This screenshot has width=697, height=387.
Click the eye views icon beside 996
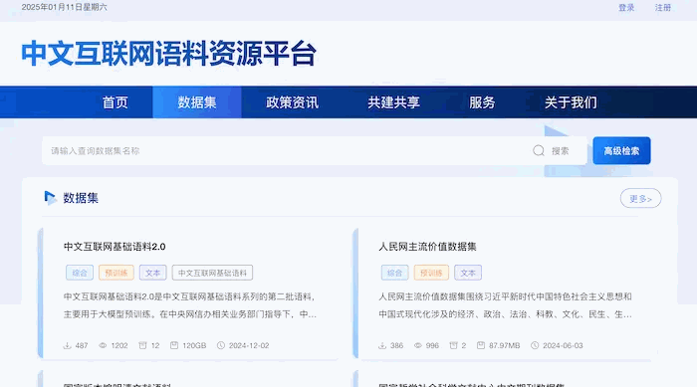(418, 345)
